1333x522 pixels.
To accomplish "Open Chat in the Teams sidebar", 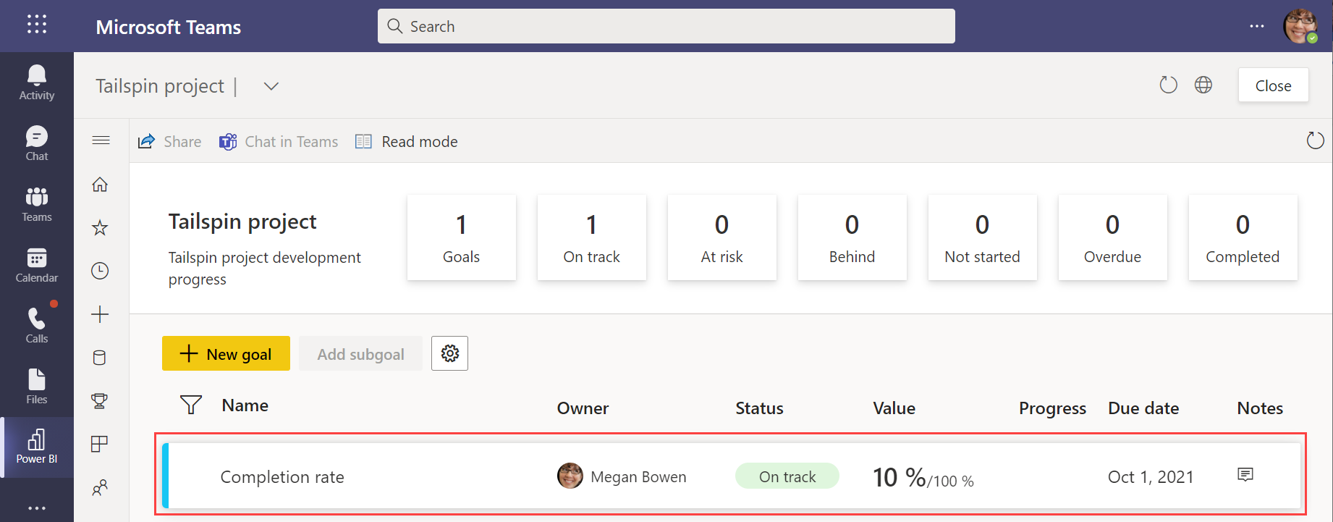I will coord(37,143).
